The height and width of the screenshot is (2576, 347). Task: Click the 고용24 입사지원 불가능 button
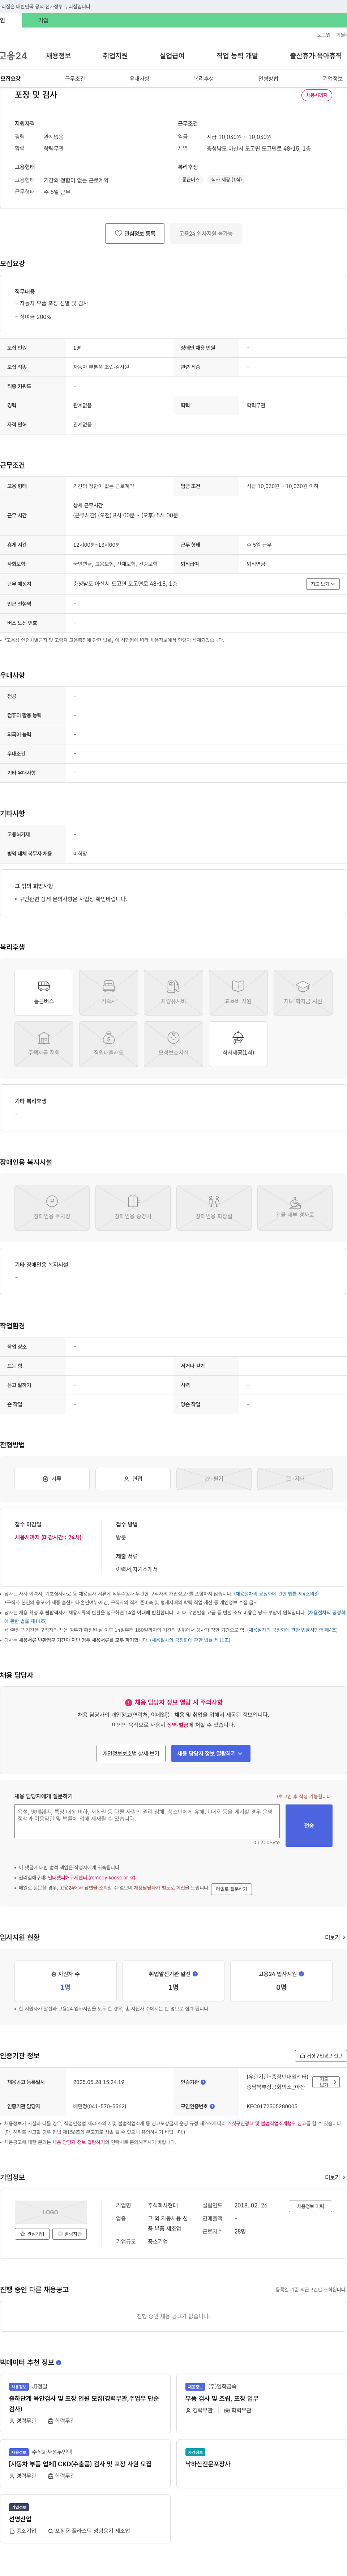tap(205, 233)
